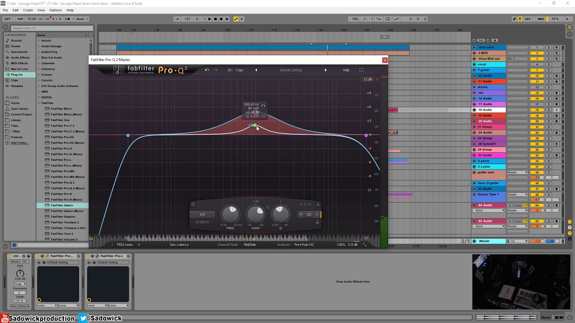
Task: Open the Edit menu
Action: click(x=16, y=10)
